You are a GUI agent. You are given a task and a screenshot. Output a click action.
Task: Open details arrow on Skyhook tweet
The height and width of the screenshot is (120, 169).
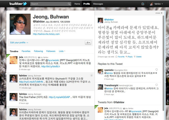(91, 75)
